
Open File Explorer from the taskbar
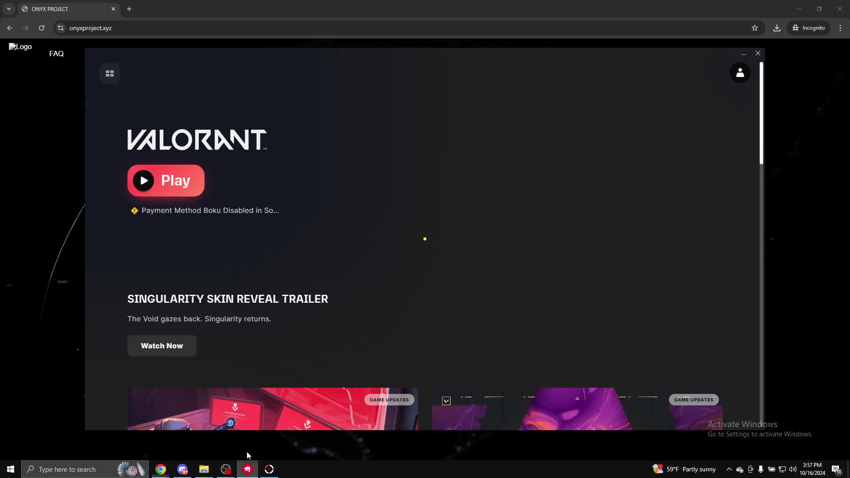204,469
